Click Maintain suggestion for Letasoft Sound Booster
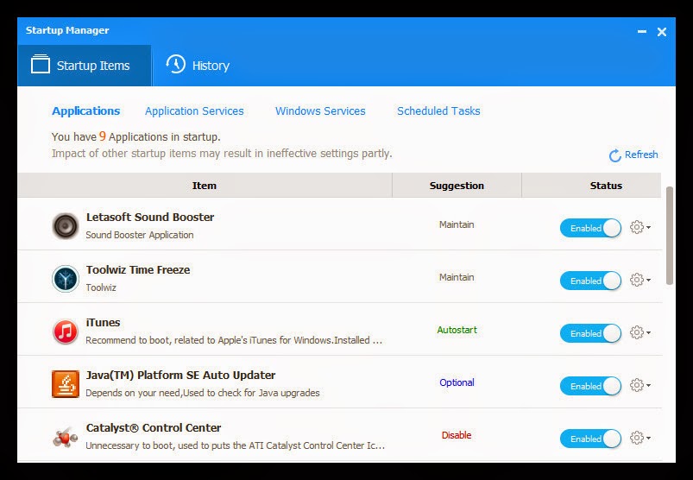This screenshot has height=480, width=693. click(457, 224)
